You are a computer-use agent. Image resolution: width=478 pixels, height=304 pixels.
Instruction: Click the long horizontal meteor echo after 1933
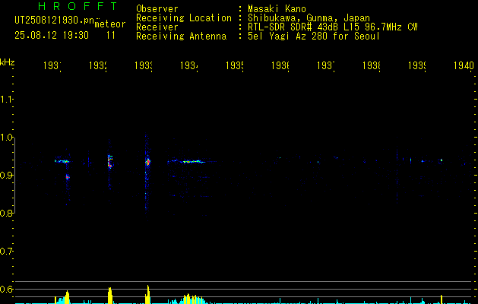192,162
